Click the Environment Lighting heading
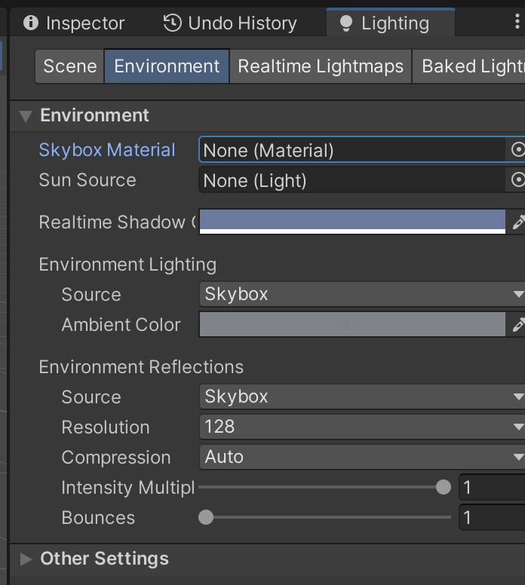 pos(127,265)
